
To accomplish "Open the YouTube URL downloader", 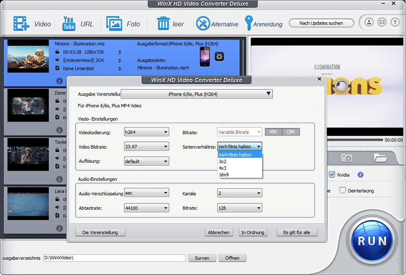I will point(69,24).
